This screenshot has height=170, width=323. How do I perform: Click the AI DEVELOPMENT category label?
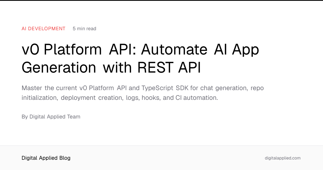pos(44,29)
